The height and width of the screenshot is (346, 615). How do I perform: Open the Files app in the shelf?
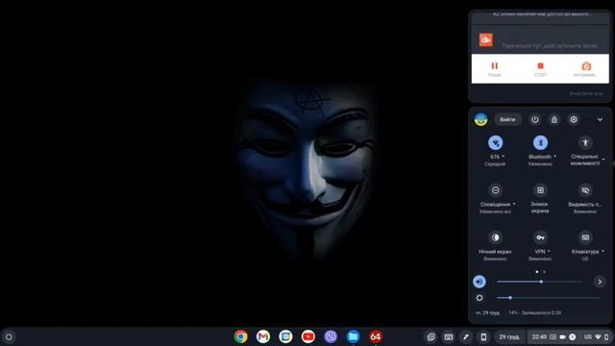coord(353,336)
